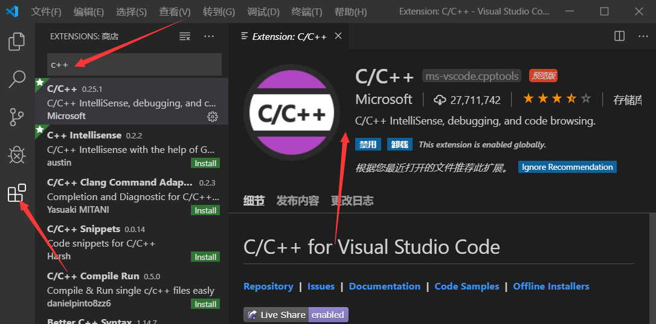Switch to the 更改日志 changelog tab
Screen dimensions: 656x324
[x=352, y=201]
